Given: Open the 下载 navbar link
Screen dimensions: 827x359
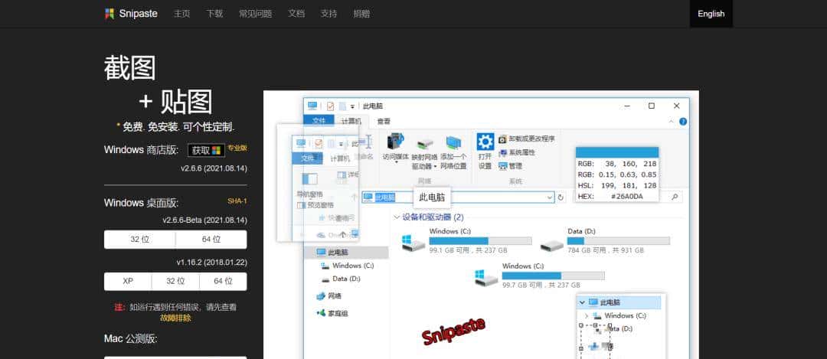Looking at the screenshot, I should click(x=214, y=14).
